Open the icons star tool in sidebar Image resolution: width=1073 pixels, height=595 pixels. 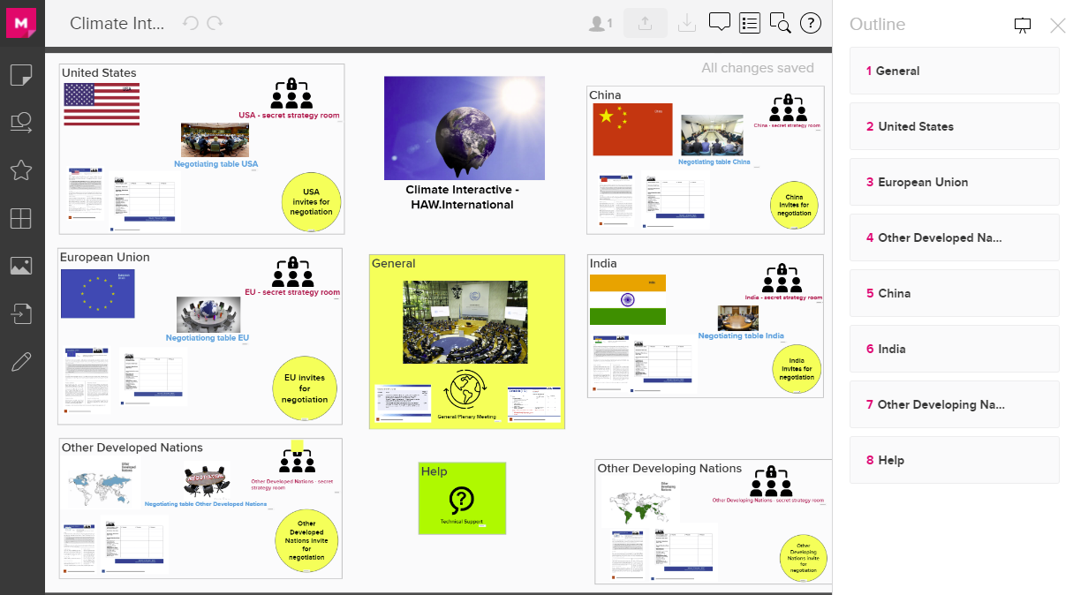tap(21, 170)
